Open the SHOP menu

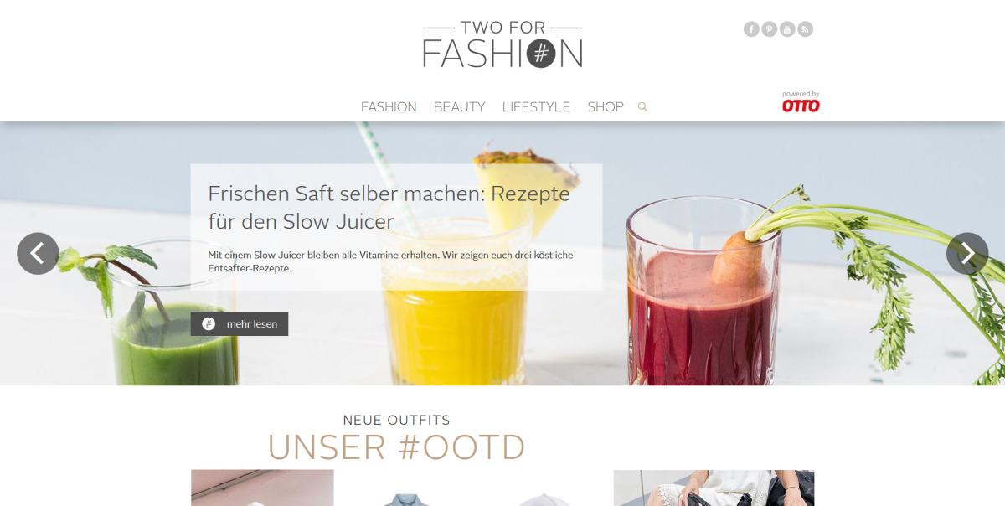pos(606,107)
